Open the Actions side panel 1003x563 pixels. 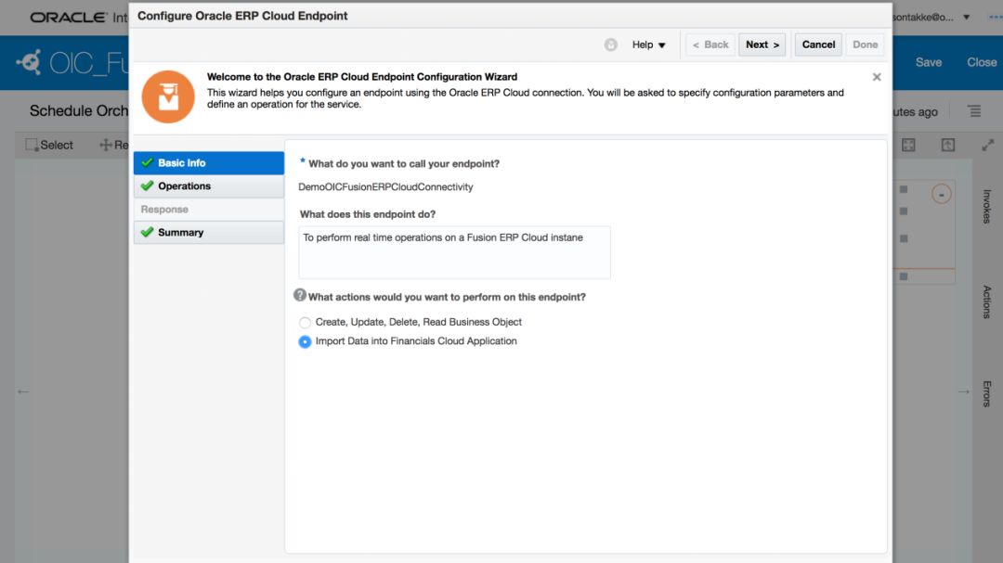click(987, 301)
